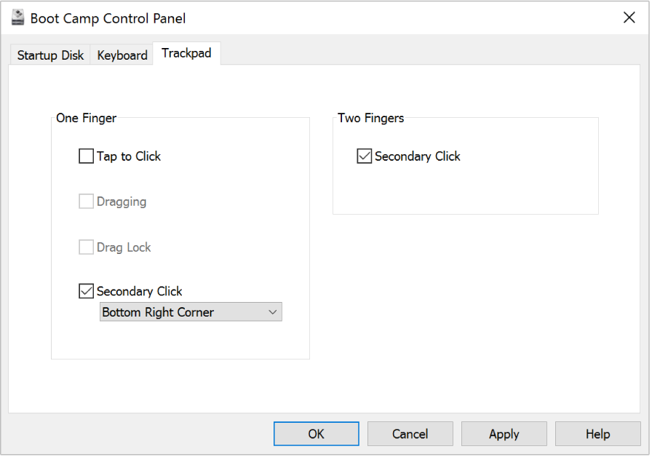
Task: Disable Two Fingers Secondary Click checkbox
Action: 365,156
